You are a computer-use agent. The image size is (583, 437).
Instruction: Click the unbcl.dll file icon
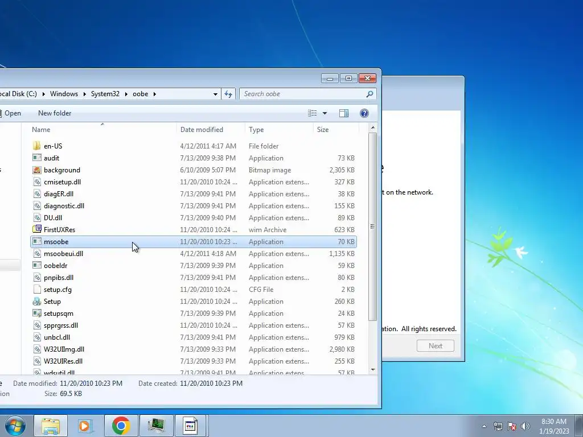37,337
